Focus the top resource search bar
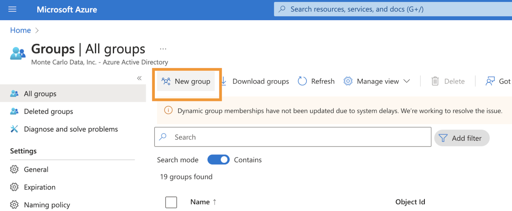Screen dimensions: 512x211 pyautogui.click(x=393, y=9)
